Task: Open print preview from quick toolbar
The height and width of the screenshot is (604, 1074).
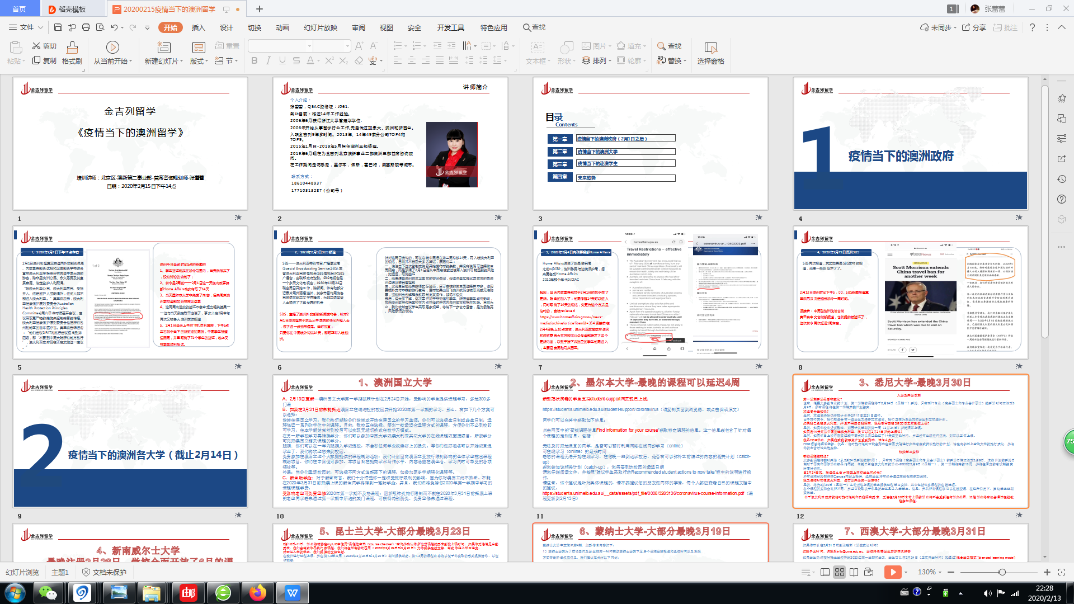Action: coord(100,27)
